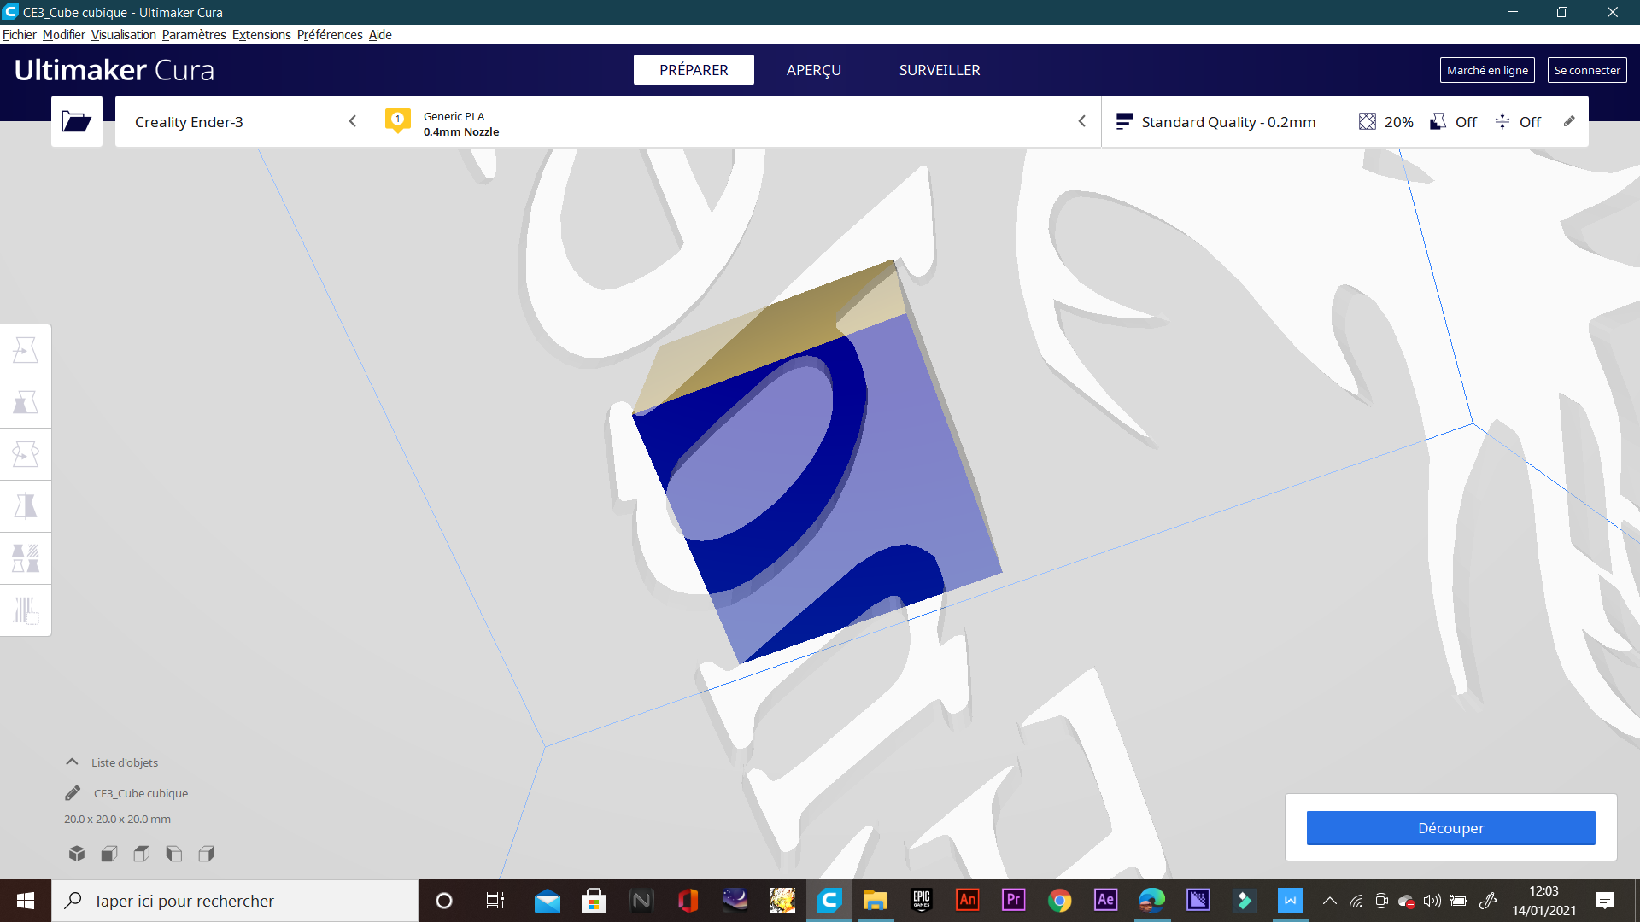1640x922 pixels.
Task: Click the 20% infill setting
Action: tap(1385, 121)
